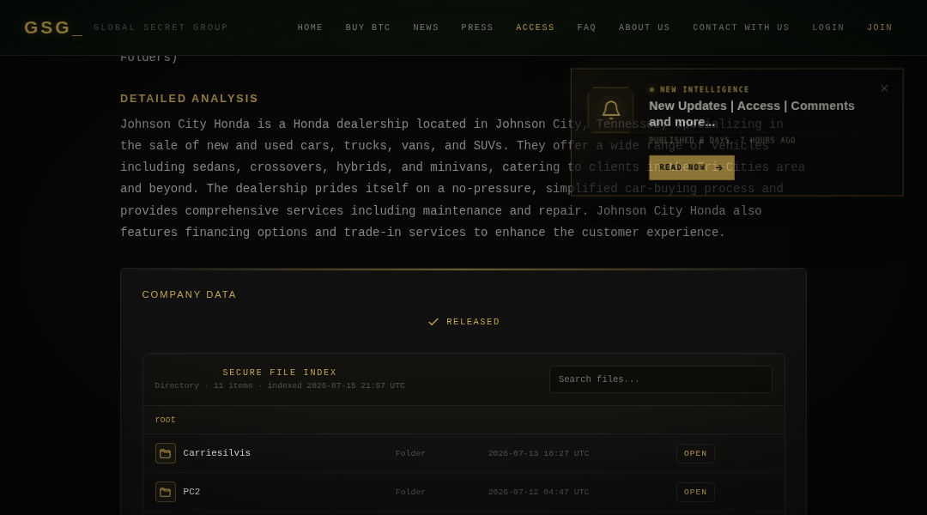Click the READ NOW button

(692, 167)
